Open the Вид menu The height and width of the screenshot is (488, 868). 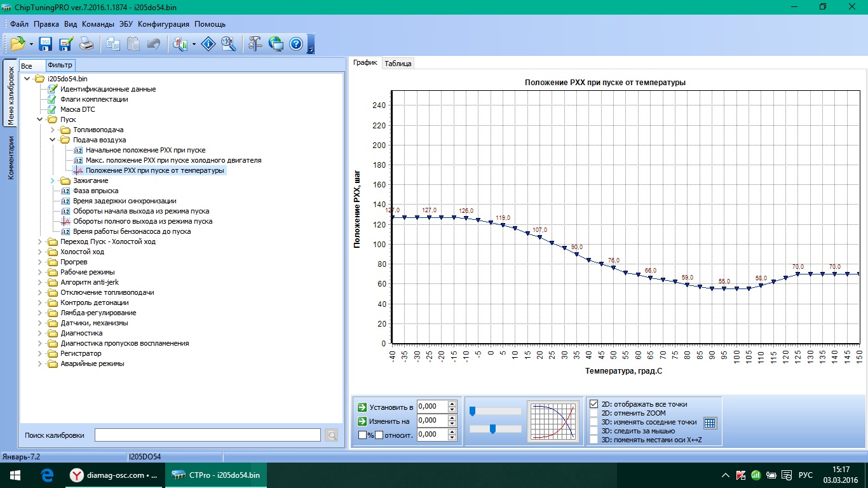pos(71,24)
